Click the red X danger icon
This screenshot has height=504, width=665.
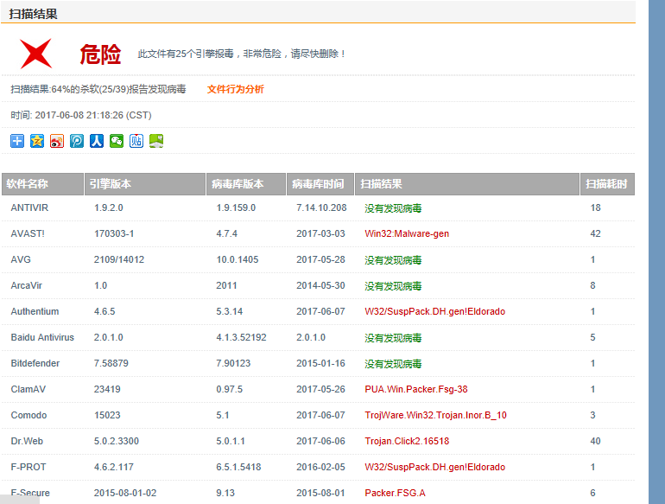tap(36, 54)
